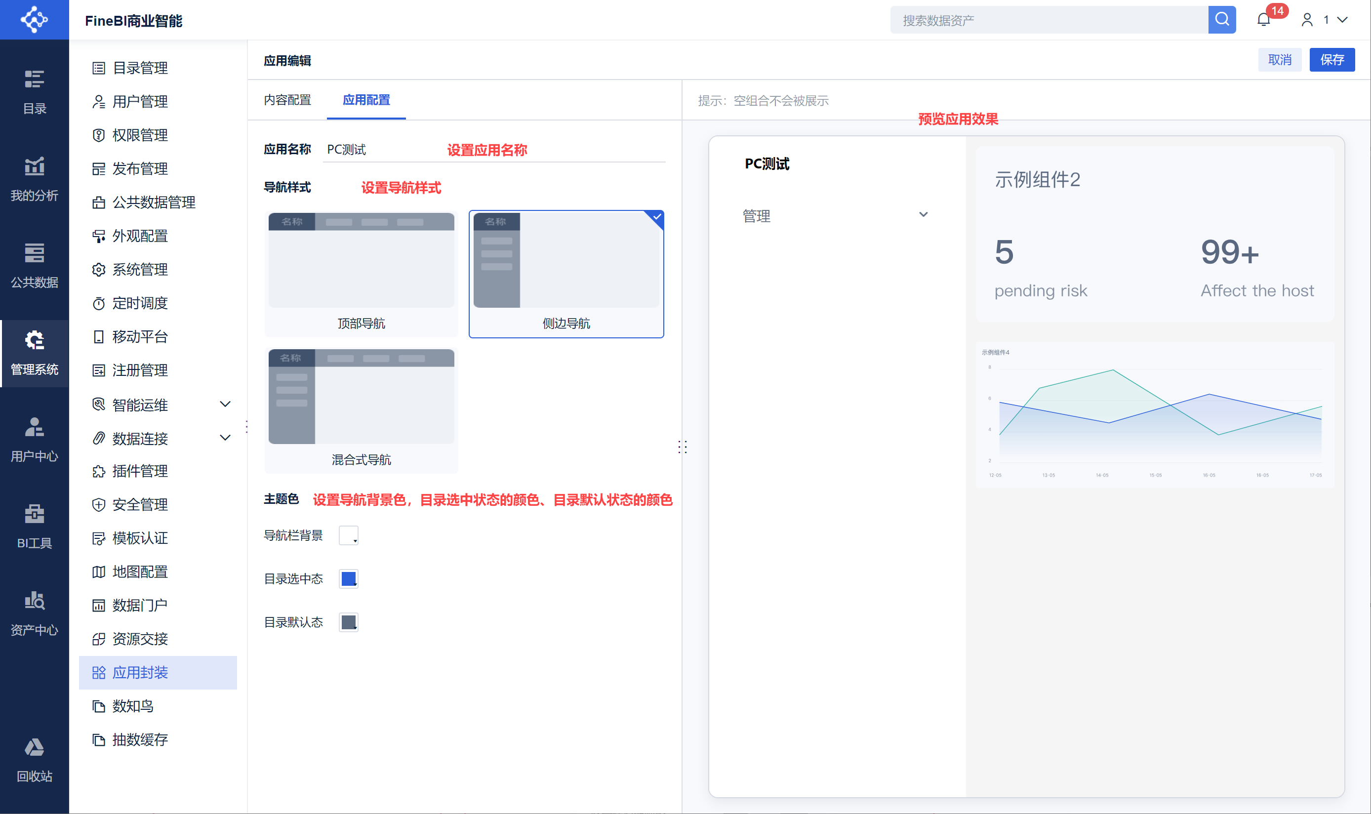Click the 保存 button
This screenshot has width=1371, height=814.
pyautogui.click(x=1331, y=60)
